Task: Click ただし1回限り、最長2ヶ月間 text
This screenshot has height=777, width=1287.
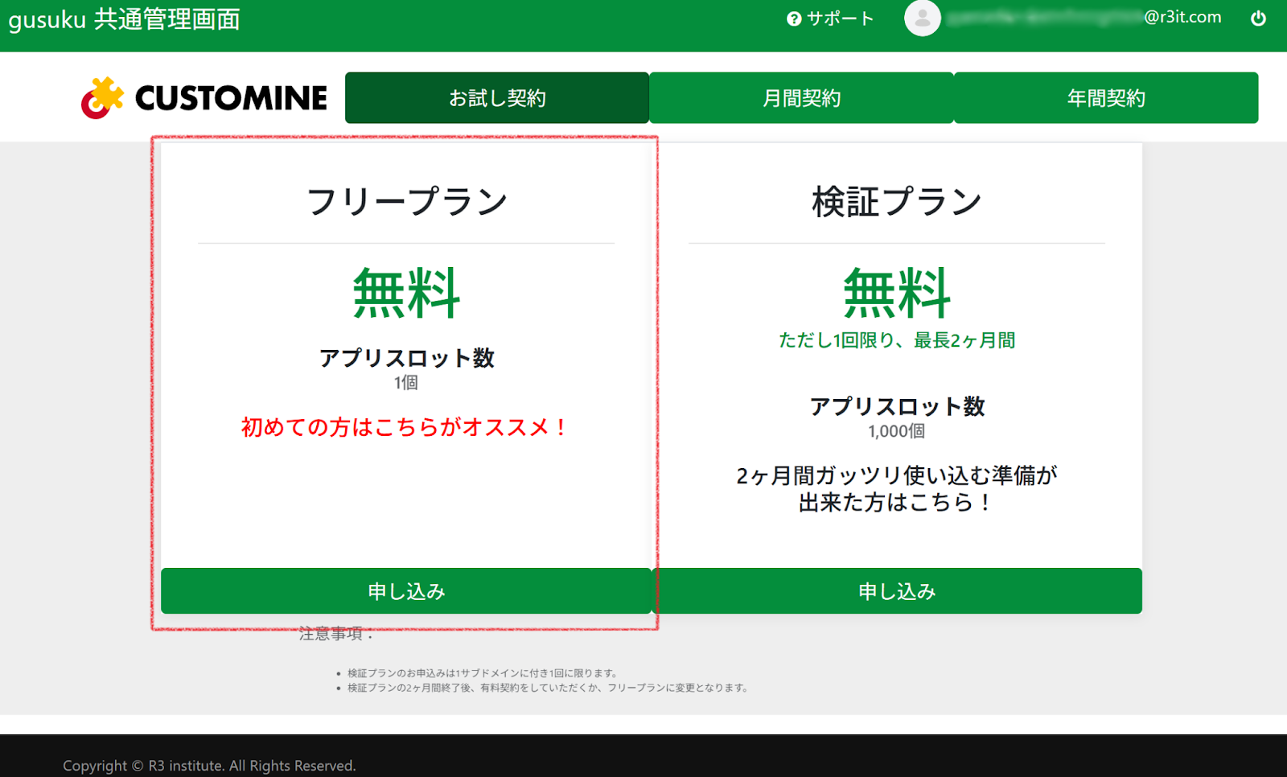Action: (897, 340)
